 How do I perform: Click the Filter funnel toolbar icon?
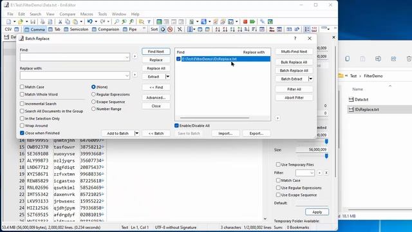[x=149, y=21]
